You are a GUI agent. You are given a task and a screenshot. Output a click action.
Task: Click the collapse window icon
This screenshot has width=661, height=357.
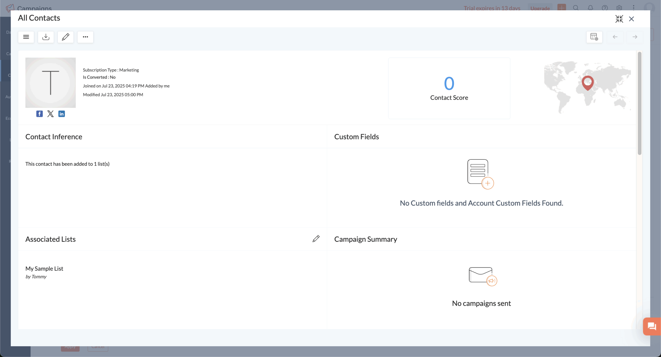tap(619, 19)
